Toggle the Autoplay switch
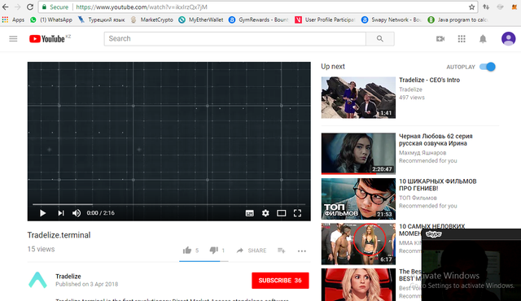Image resolution: width=521 pixels, height=301 pixels. [488, 67]
